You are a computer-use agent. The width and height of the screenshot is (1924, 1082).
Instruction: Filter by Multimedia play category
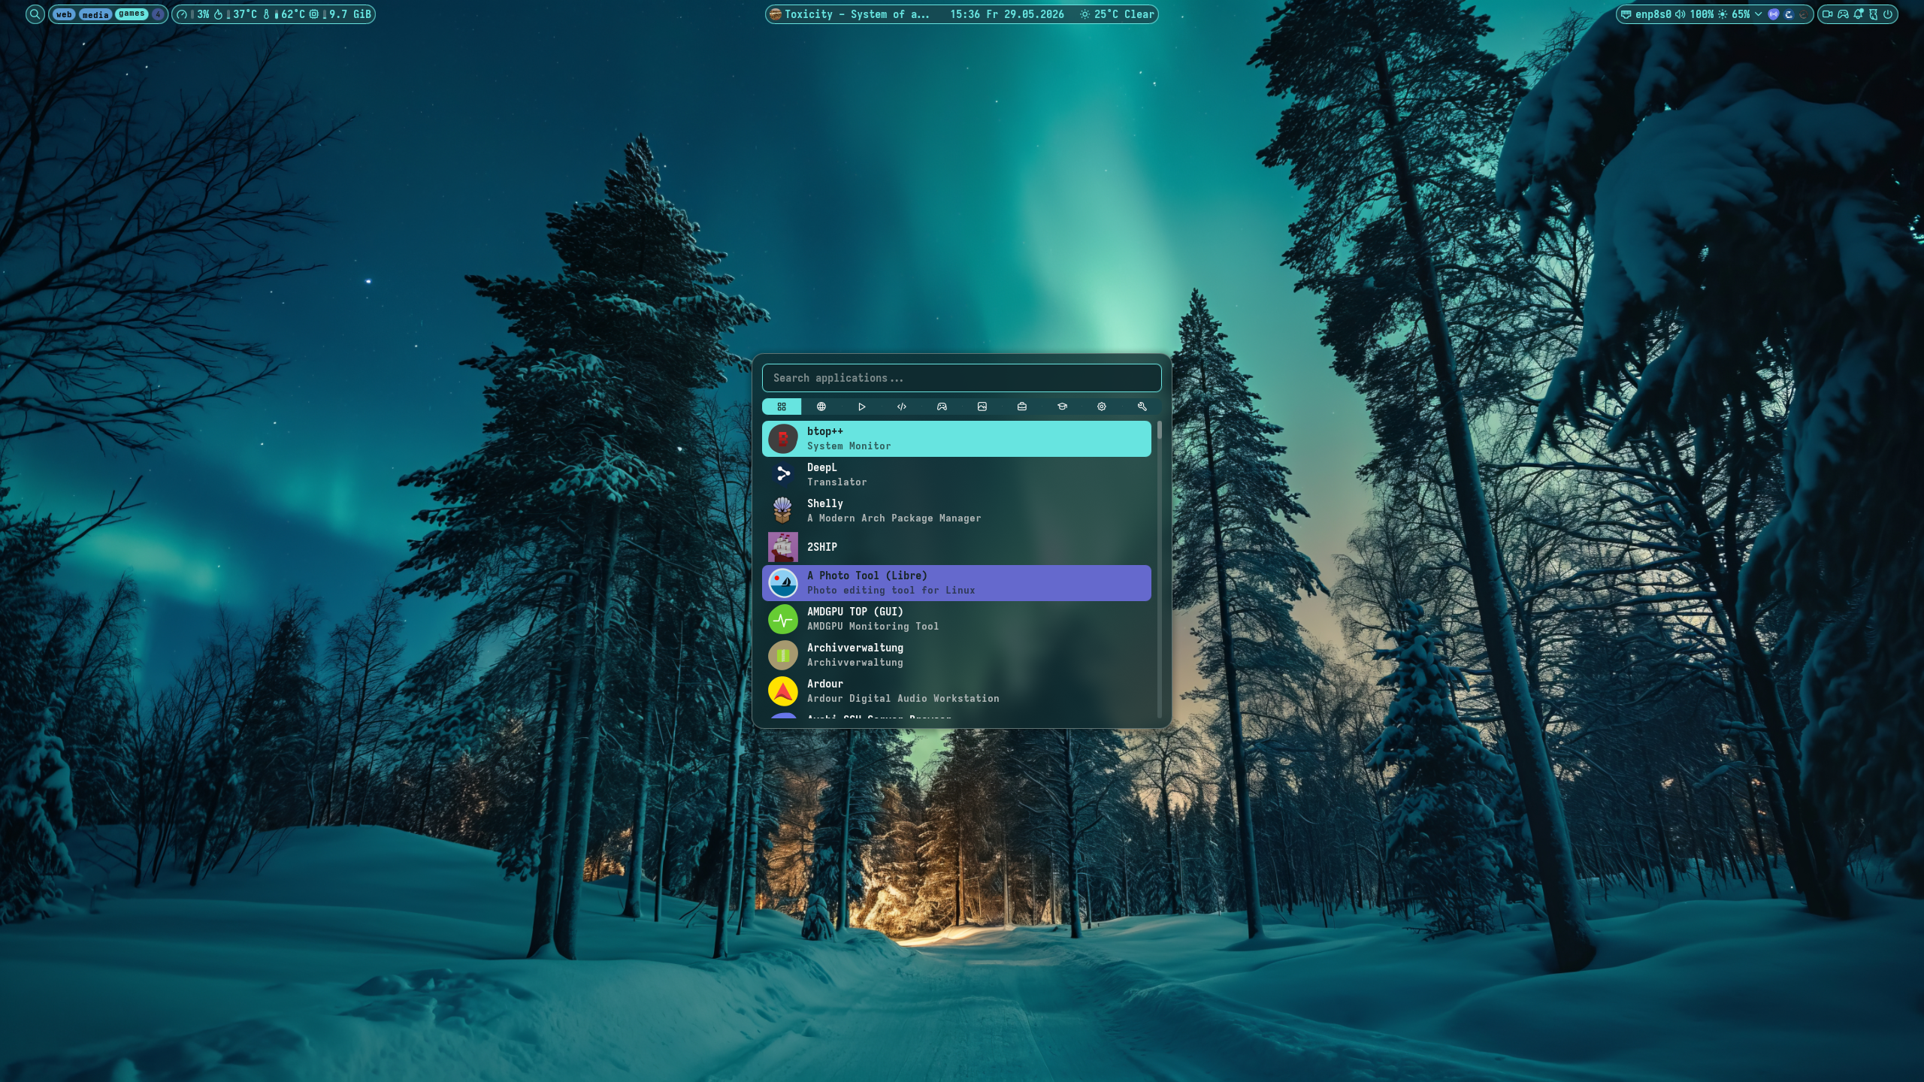(862, 407)
